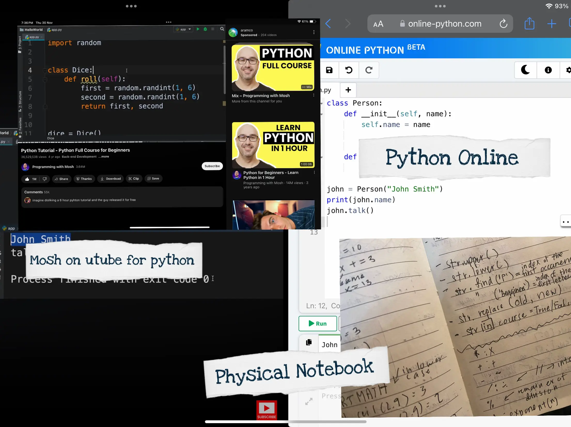Open the app run configuration dropdown
Viewport: 571px width, 427px height.
click(184, 29)
